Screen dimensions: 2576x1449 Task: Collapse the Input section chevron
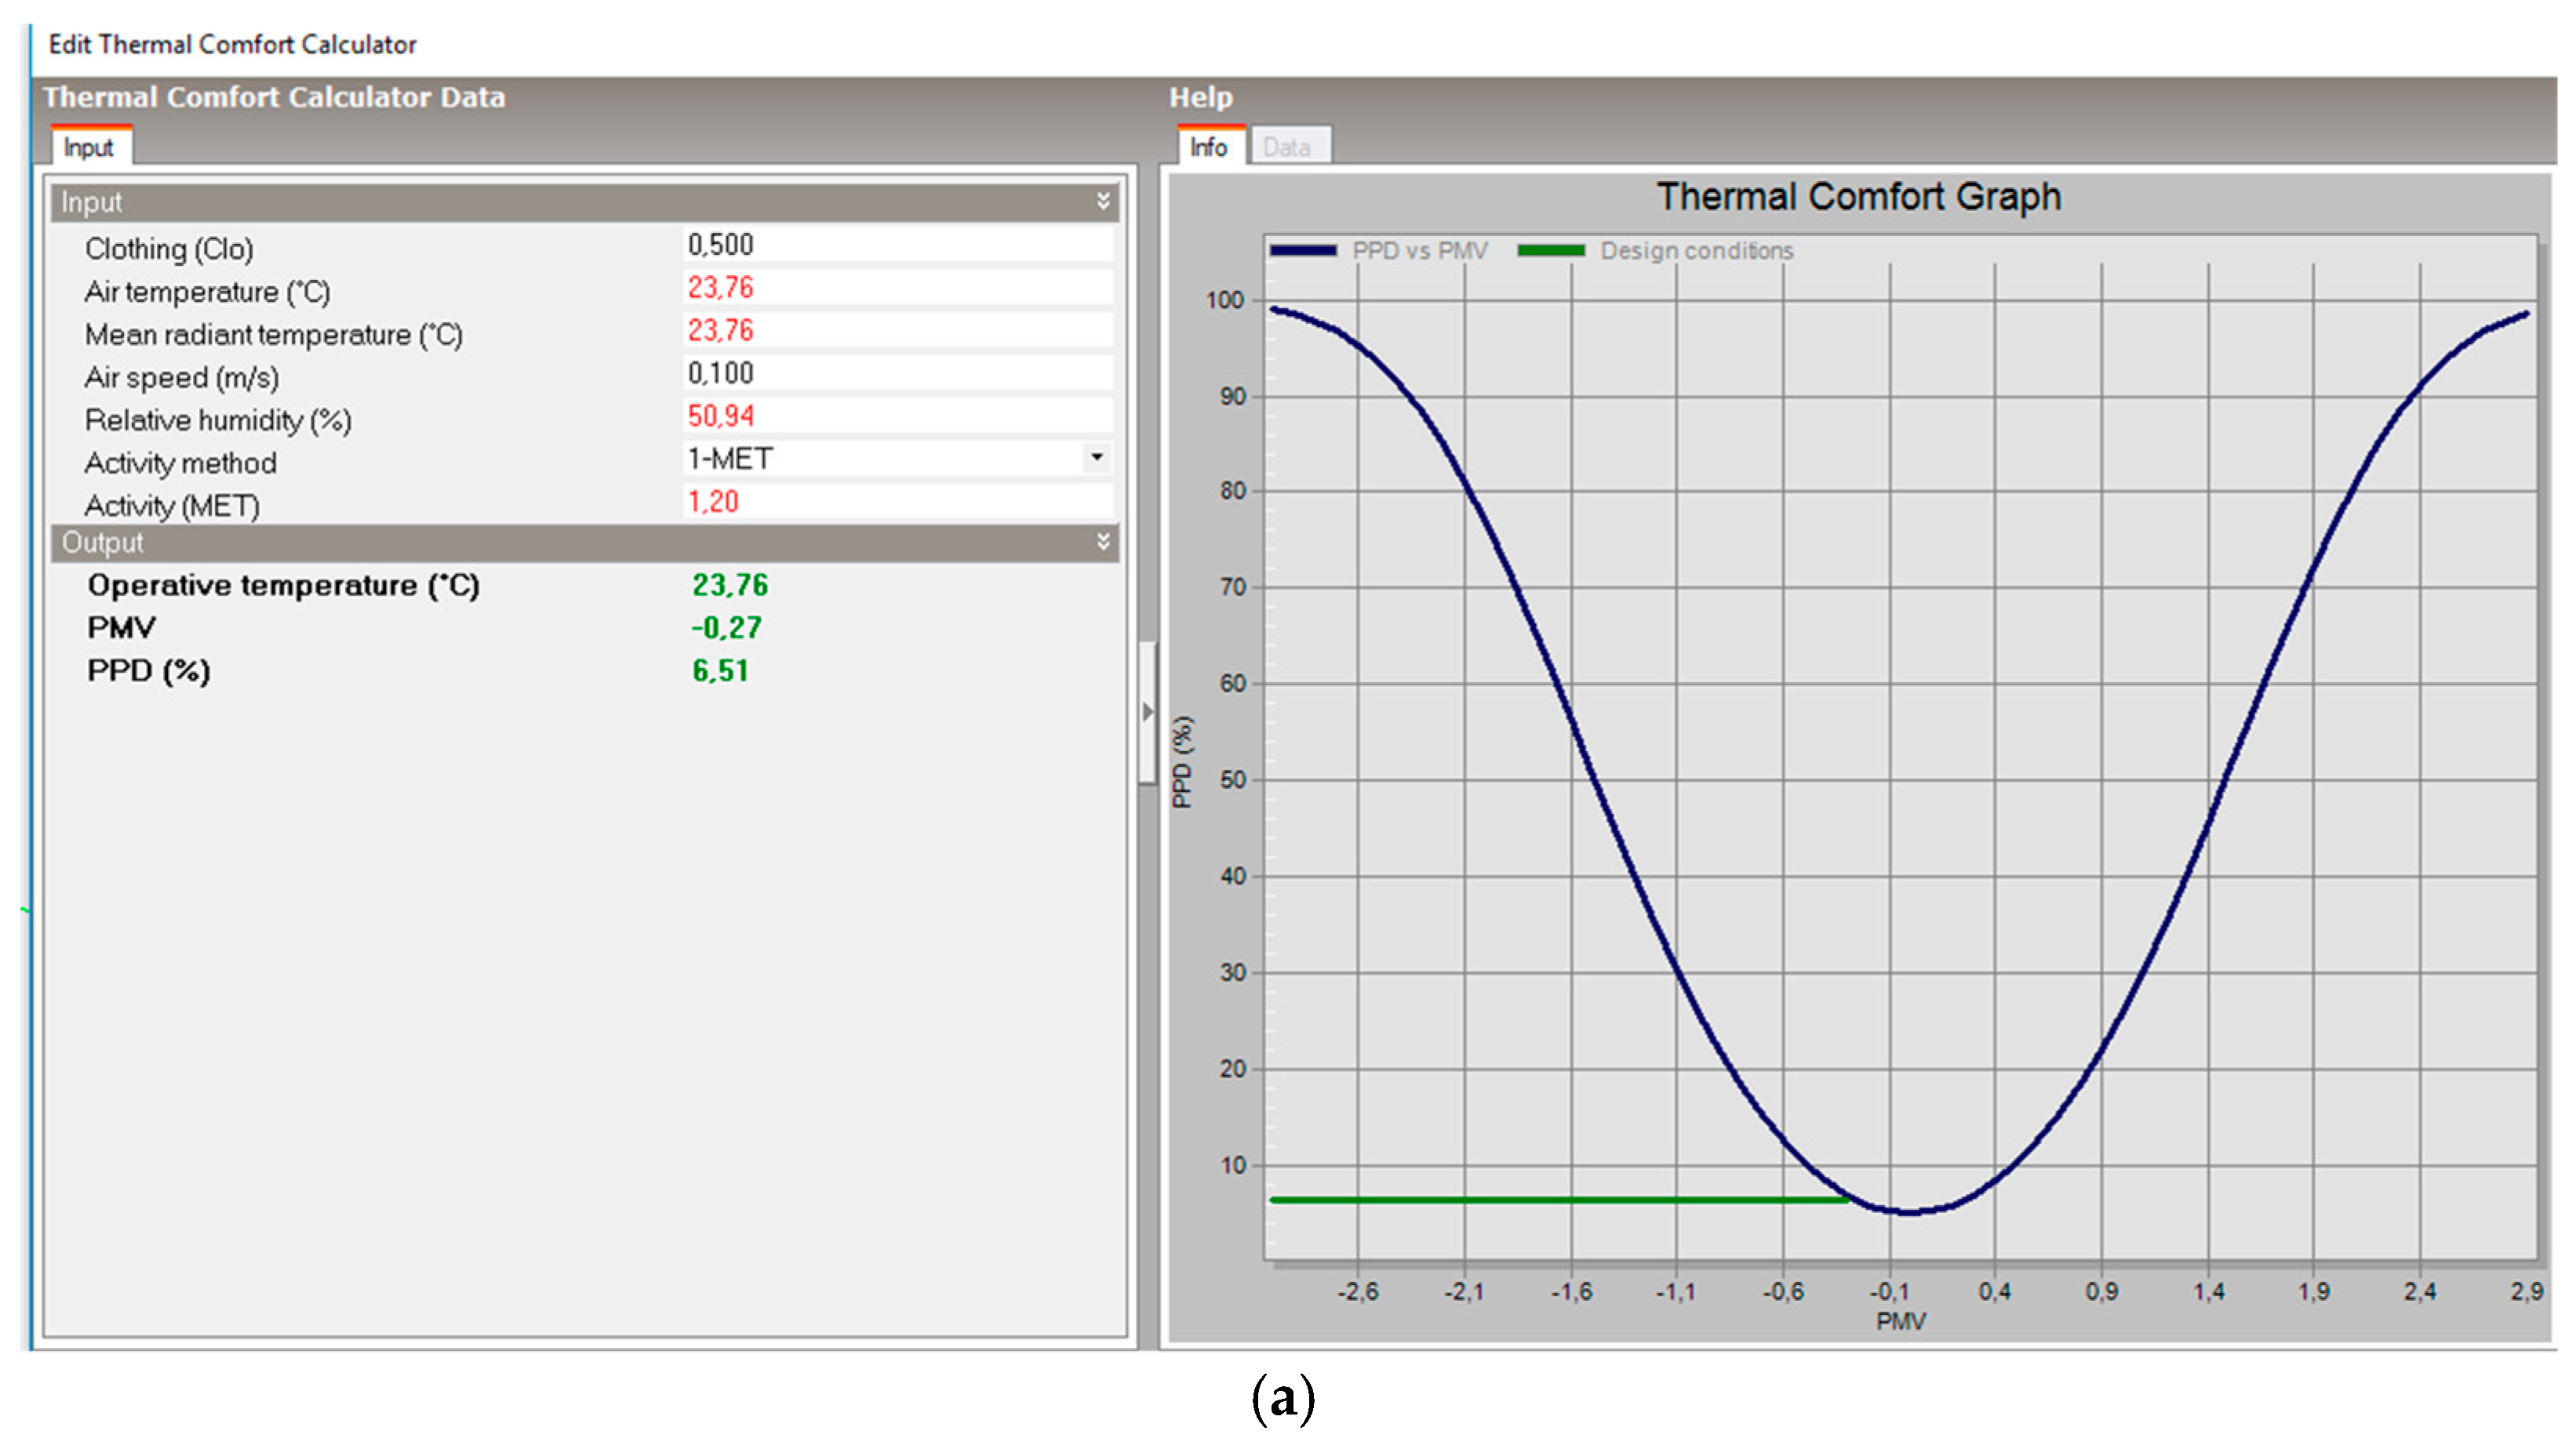pos(1102,201)
